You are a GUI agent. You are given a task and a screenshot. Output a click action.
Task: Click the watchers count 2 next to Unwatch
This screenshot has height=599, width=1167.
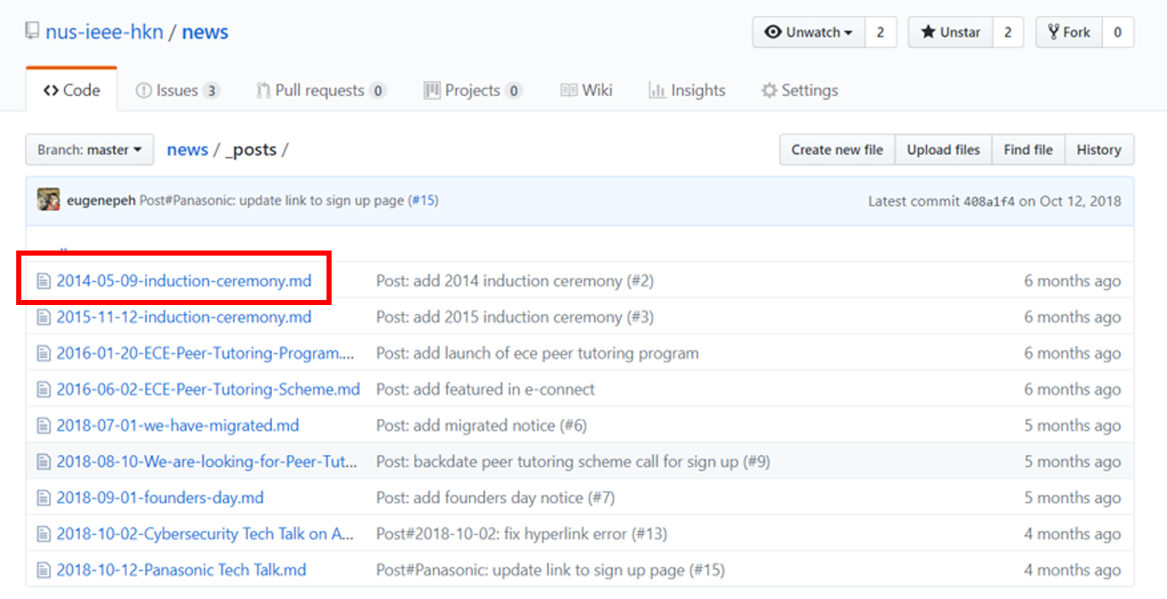(x=881, y=32)
